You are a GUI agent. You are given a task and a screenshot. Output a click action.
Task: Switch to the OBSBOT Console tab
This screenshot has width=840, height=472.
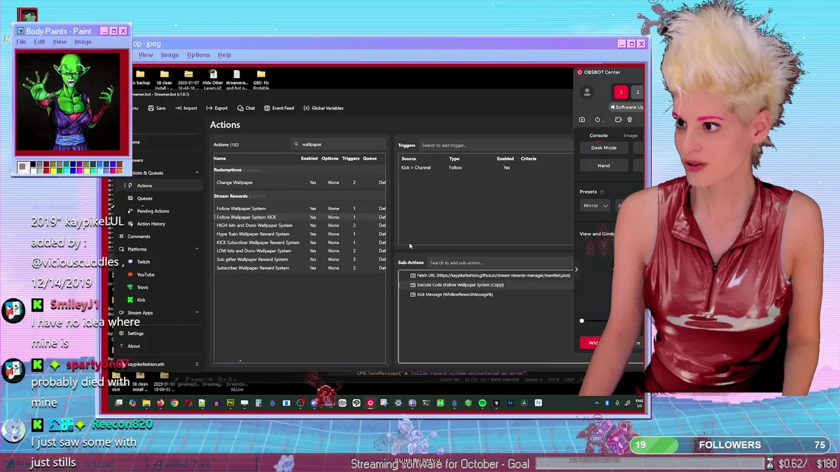[598, 135]
